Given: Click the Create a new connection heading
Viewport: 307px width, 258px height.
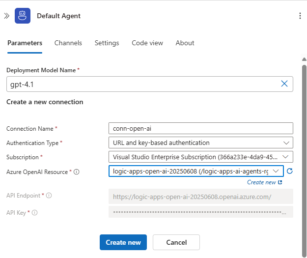Looking at the screenshot, I should [45, 102].
